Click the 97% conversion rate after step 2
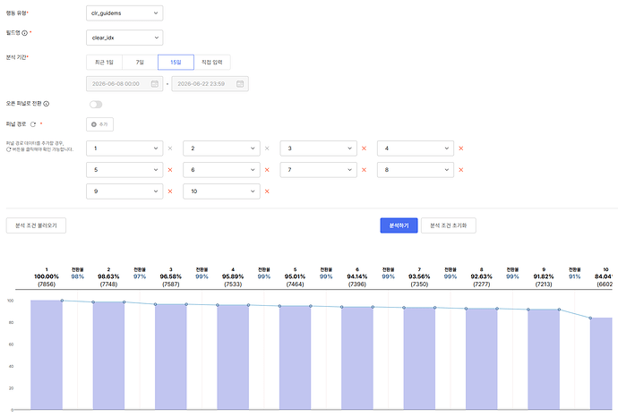The width and height of the screenshot is (618, 416). [x=140, y=276]
